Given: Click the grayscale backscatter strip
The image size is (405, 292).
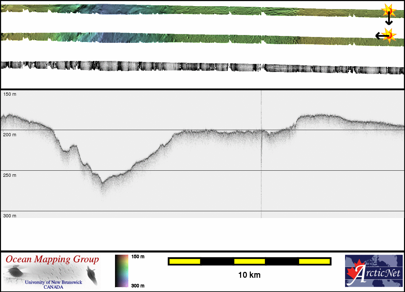Looking at the screenshot, I should click(x=201, y=67).
